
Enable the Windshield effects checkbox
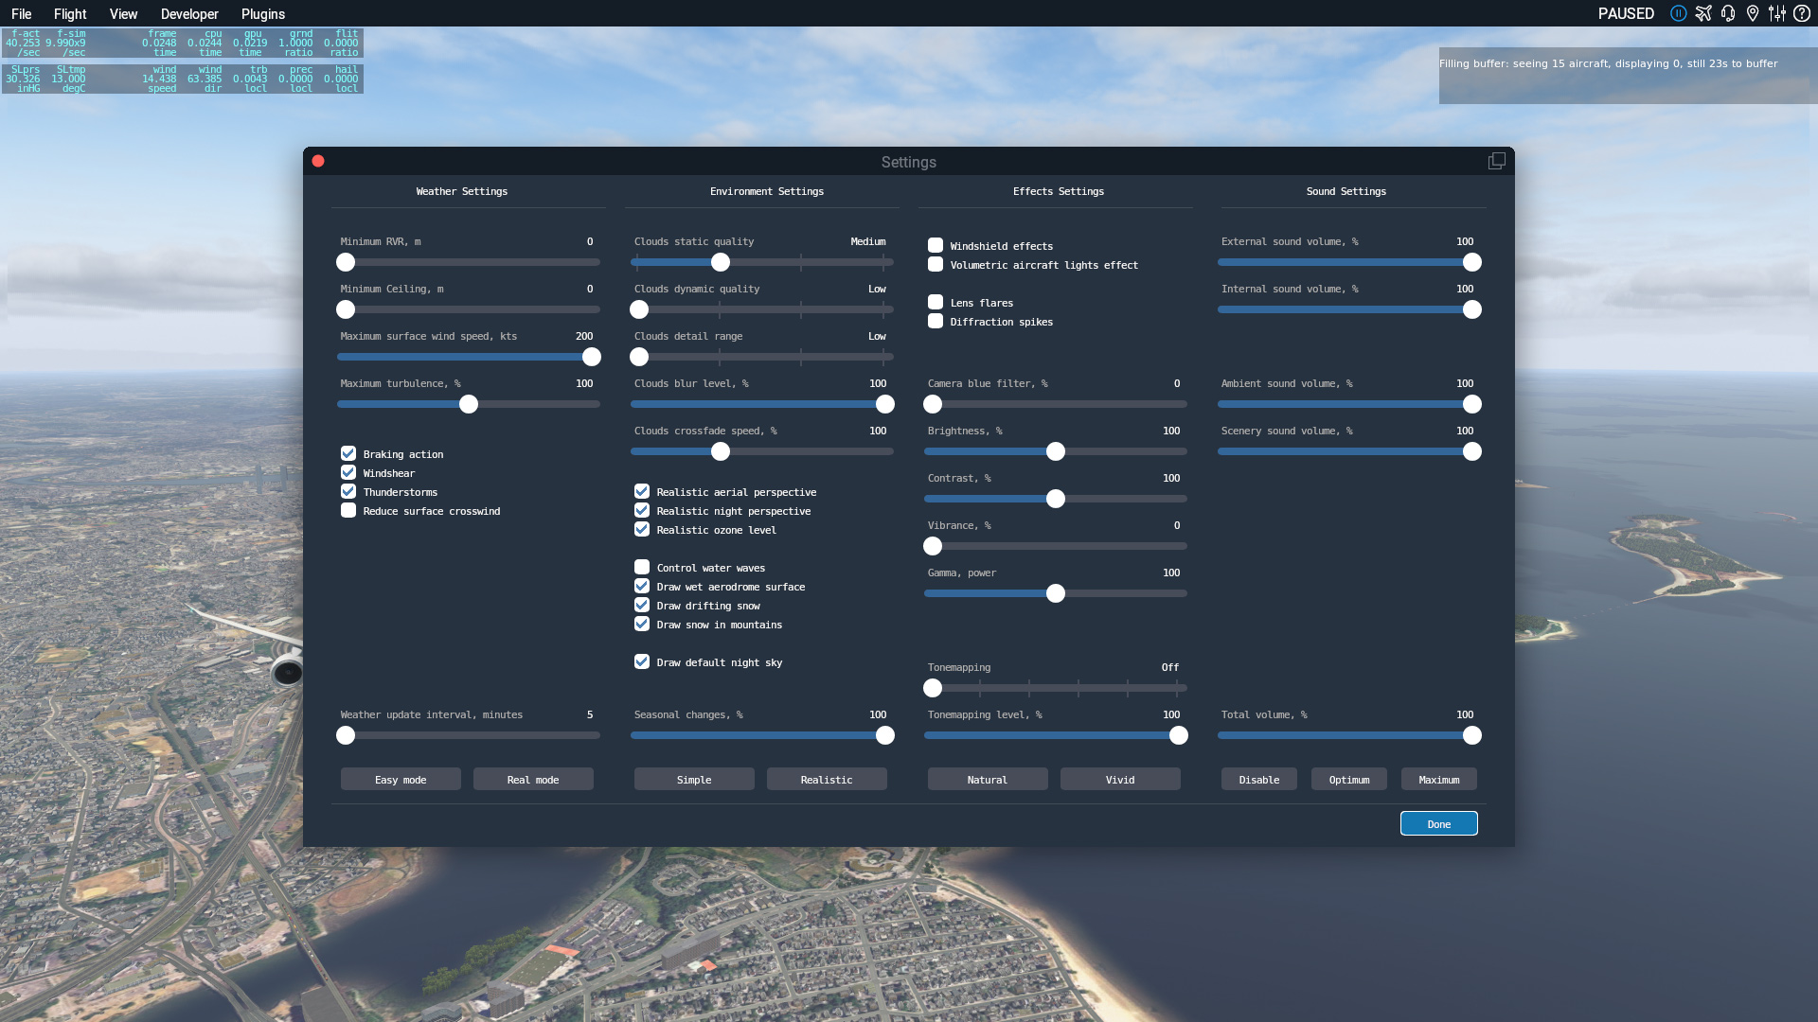click(x=936, y=245)
